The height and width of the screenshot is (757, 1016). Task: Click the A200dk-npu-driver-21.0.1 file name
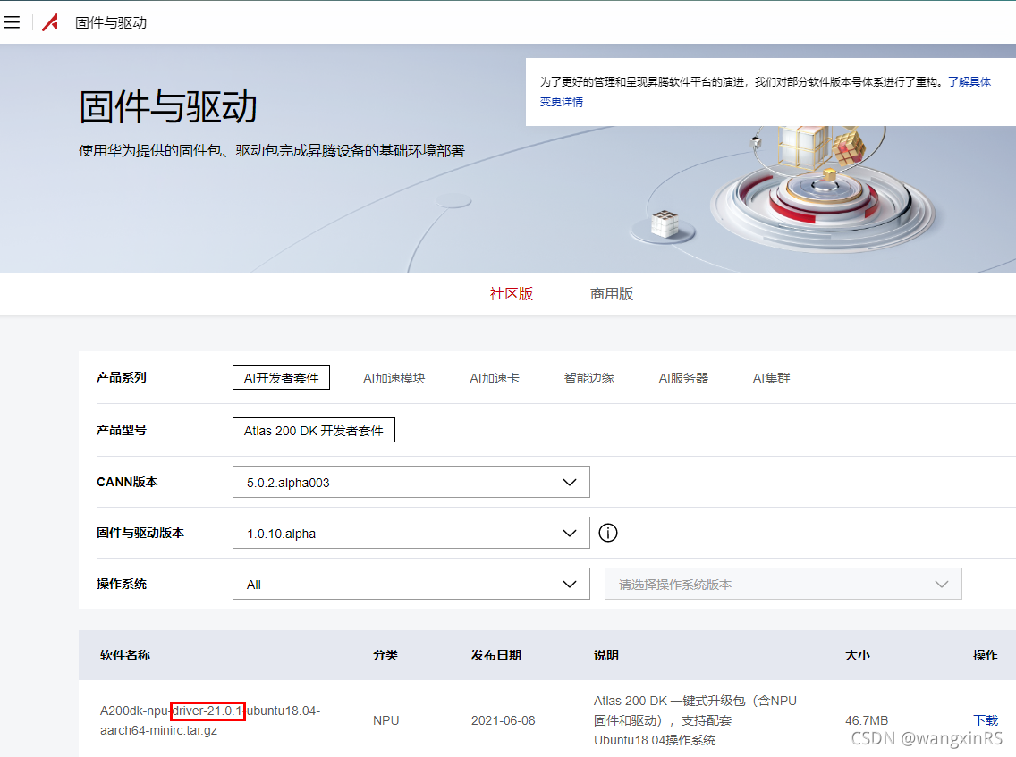(210, 720)
